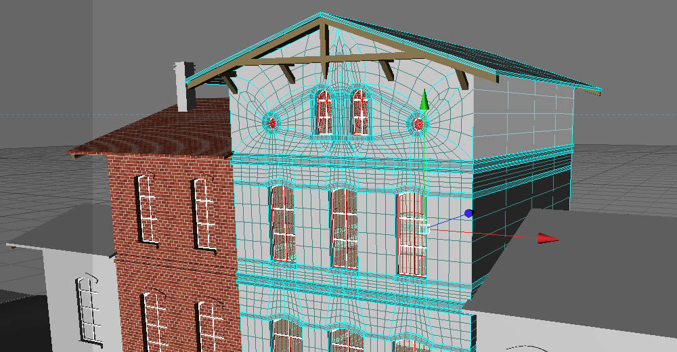Click the move gizmo center origin
The image size is (677, 352).
[425, 229]
